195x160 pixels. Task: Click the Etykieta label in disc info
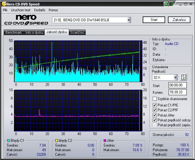point(158,60)
